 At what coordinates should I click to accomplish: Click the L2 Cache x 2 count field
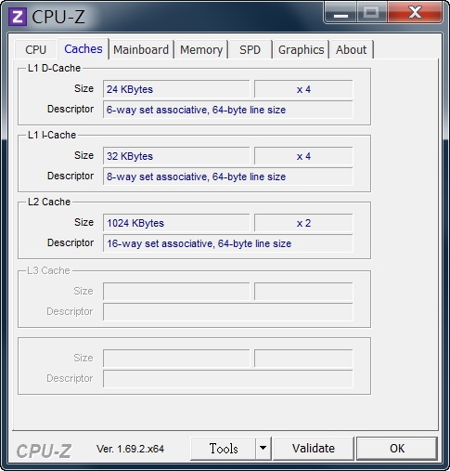(x=303, y=223)
